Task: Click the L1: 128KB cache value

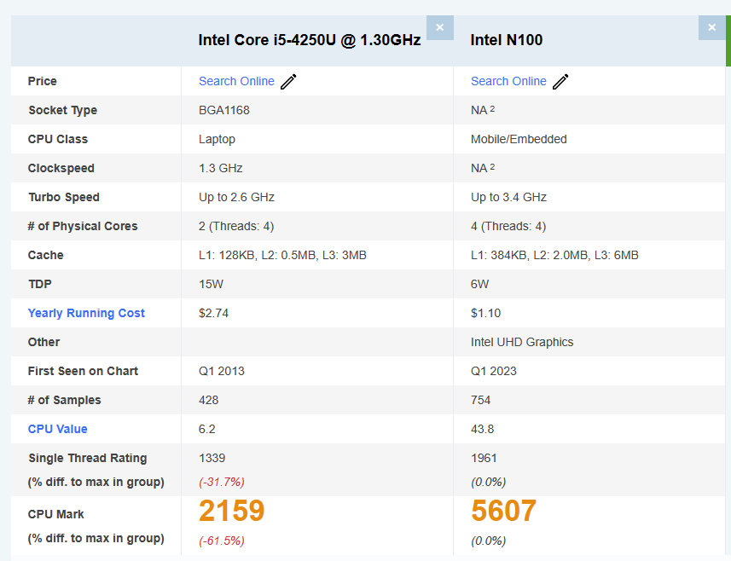Action: click(x=282, y=255)
